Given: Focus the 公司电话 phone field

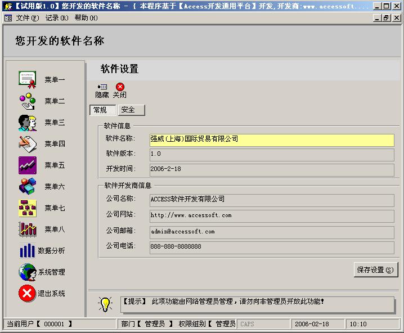Looking at the screenshot, I should click(272, 247).
